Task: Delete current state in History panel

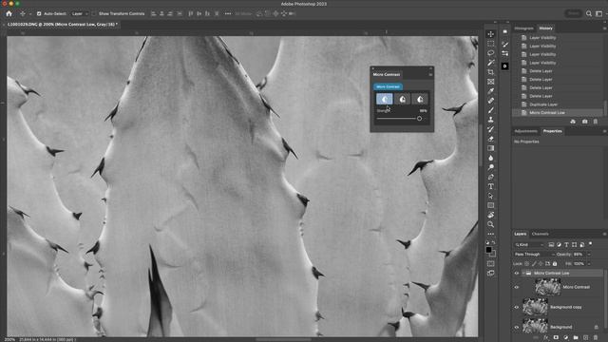Action: click(596, 122)
